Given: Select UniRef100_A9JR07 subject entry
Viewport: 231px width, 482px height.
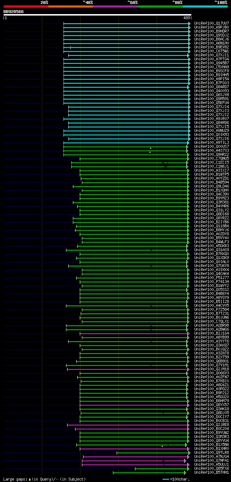Looking at the screenshot, I should [x=212, y=119].
